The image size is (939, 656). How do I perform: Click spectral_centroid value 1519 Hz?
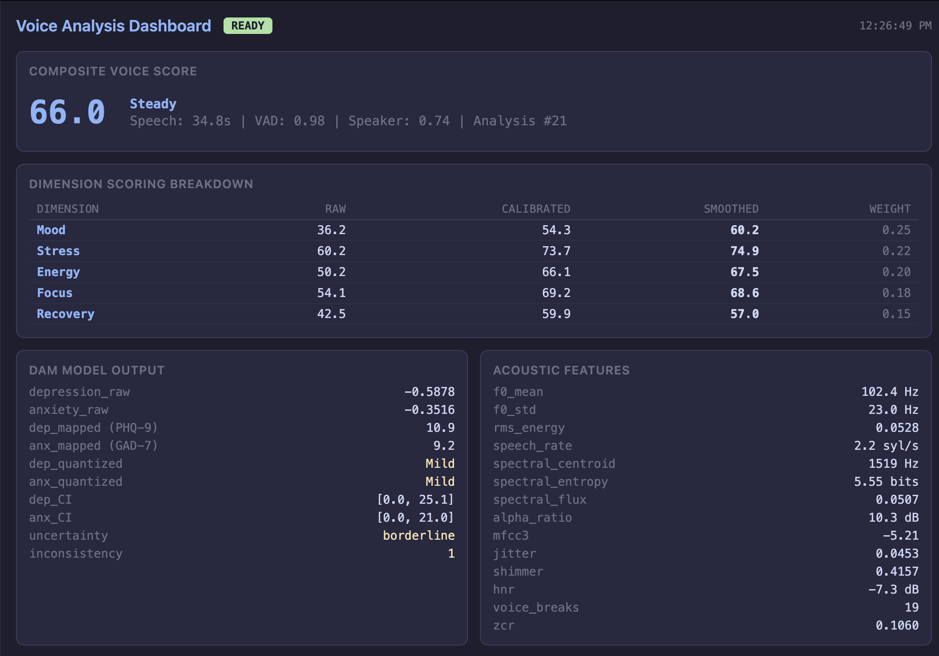point(894,464)
